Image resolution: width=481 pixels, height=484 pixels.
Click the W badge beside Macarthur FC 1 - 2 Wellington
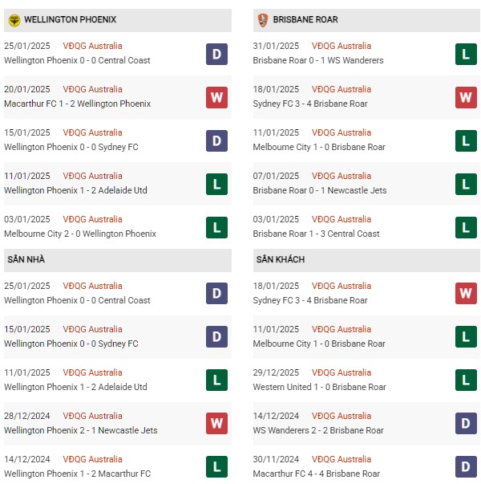(x=216, y=98)
